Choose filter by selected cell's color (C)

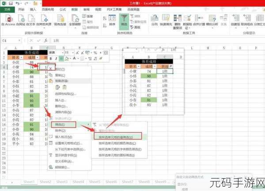tap(117, 143)
